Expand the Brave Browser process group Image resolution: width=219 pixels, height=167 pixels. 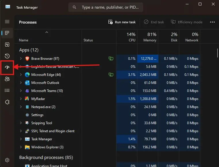pos(21,59)
